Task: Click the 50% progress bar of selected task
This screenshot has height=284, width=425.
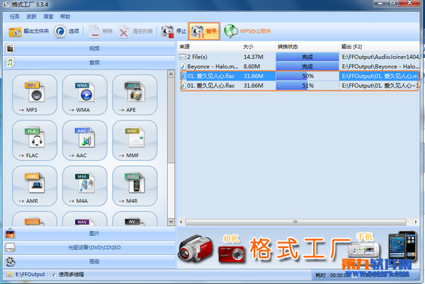Action: click(307, 76)
